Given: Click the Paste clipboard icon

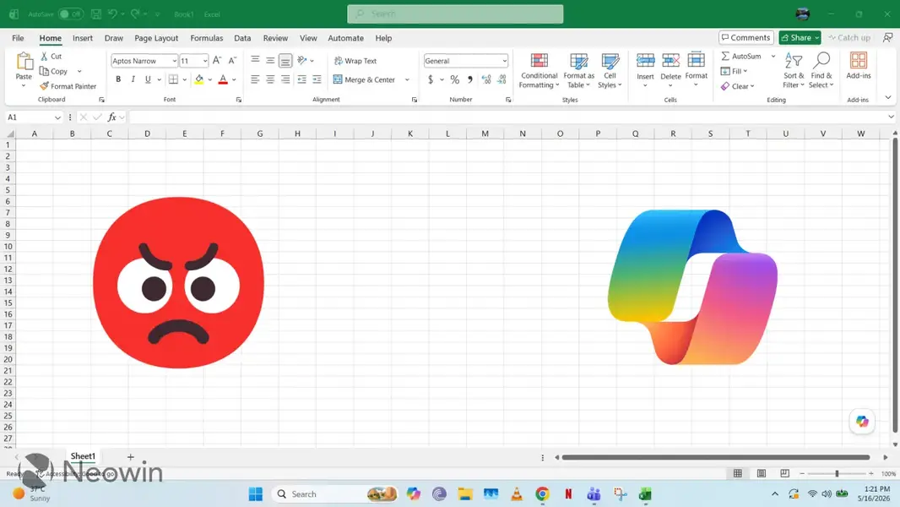Looking at the screenshot, I should [x=24, y=62].
